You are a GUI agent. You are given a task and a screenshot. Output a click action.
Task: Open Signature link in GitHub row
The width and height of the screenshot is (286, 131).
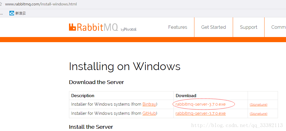259,114
